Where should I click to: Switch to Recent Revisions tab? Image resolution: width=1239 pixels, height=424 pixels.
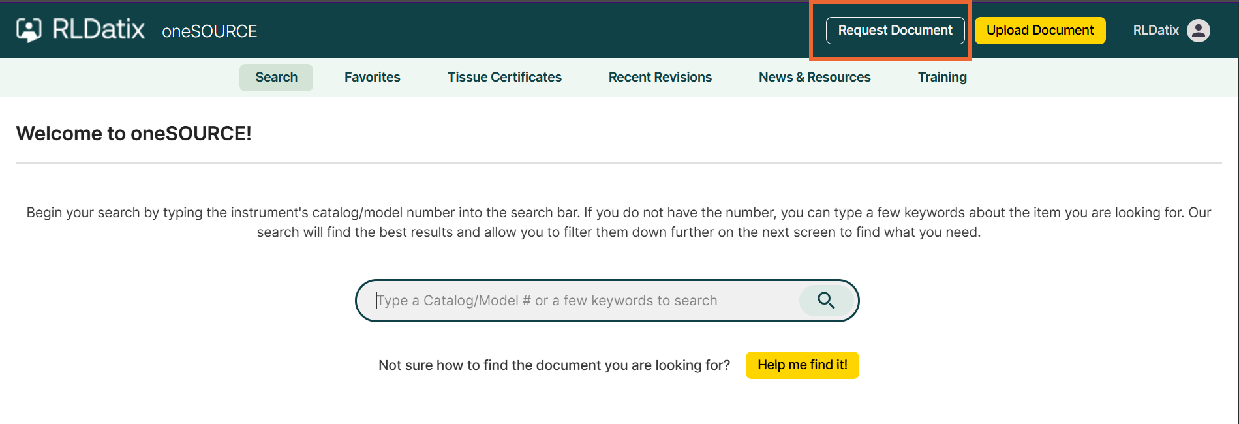coord(660,78)
